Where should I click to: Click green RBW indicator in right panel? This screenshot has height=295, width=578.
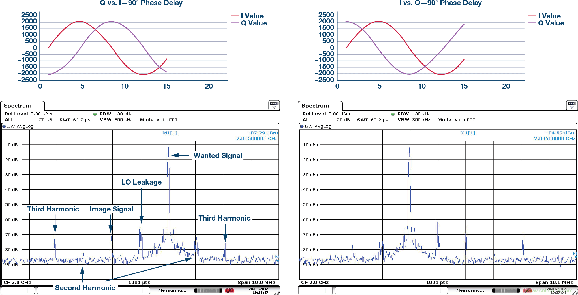[x=393, y=114]
